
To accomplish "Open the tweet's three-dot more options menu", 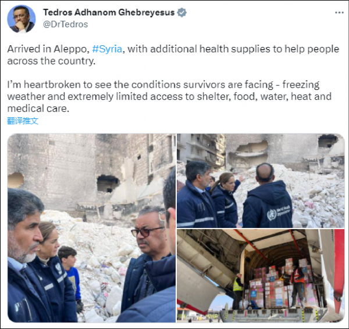I will (x=339, y=13).
